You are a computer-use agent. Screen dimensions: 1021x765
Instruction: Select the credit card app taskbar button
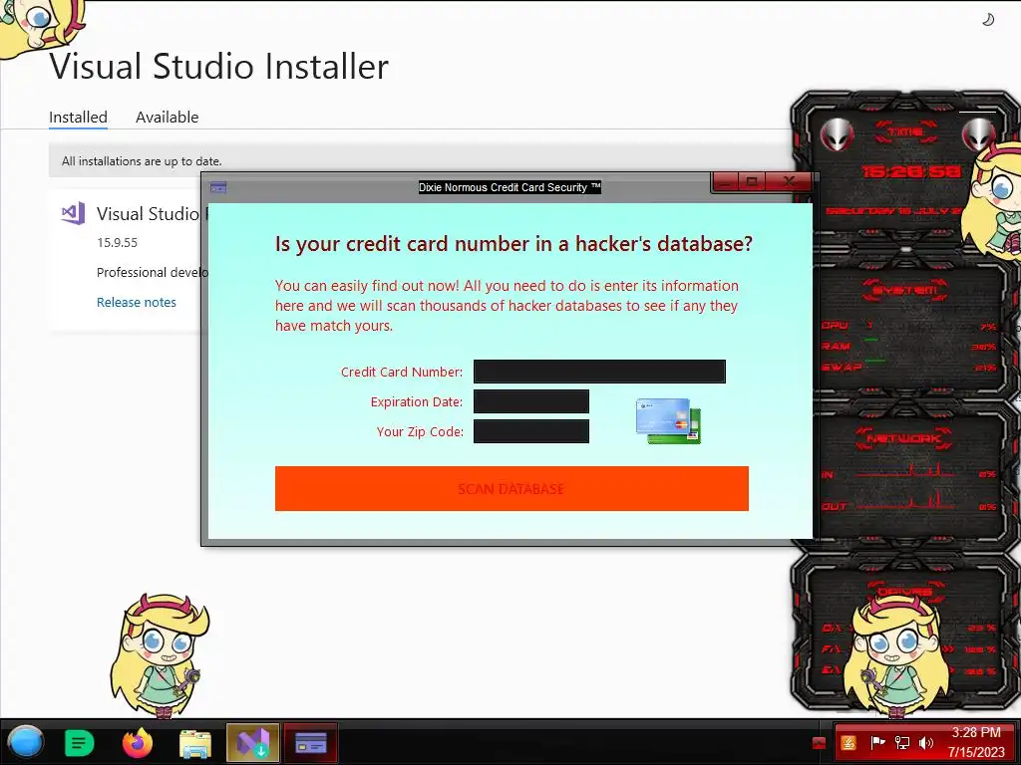tap(311, 743)
